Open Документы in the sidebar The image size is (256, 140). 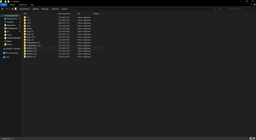click(x=11, y=25)
